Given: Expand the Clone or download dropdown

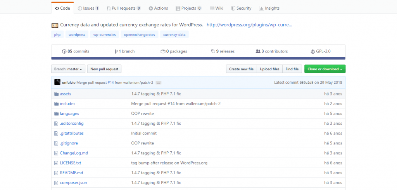Looking at the screenshot, I should click(x=325, y=69).
